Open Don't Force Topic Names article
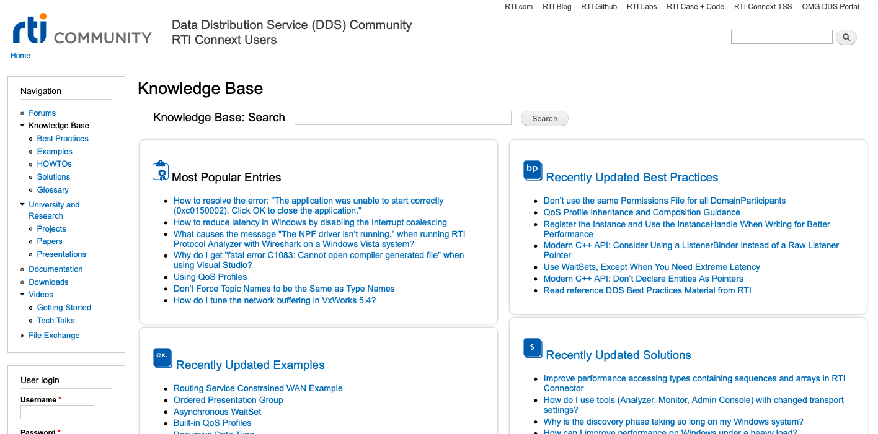 tap(284, 289)
